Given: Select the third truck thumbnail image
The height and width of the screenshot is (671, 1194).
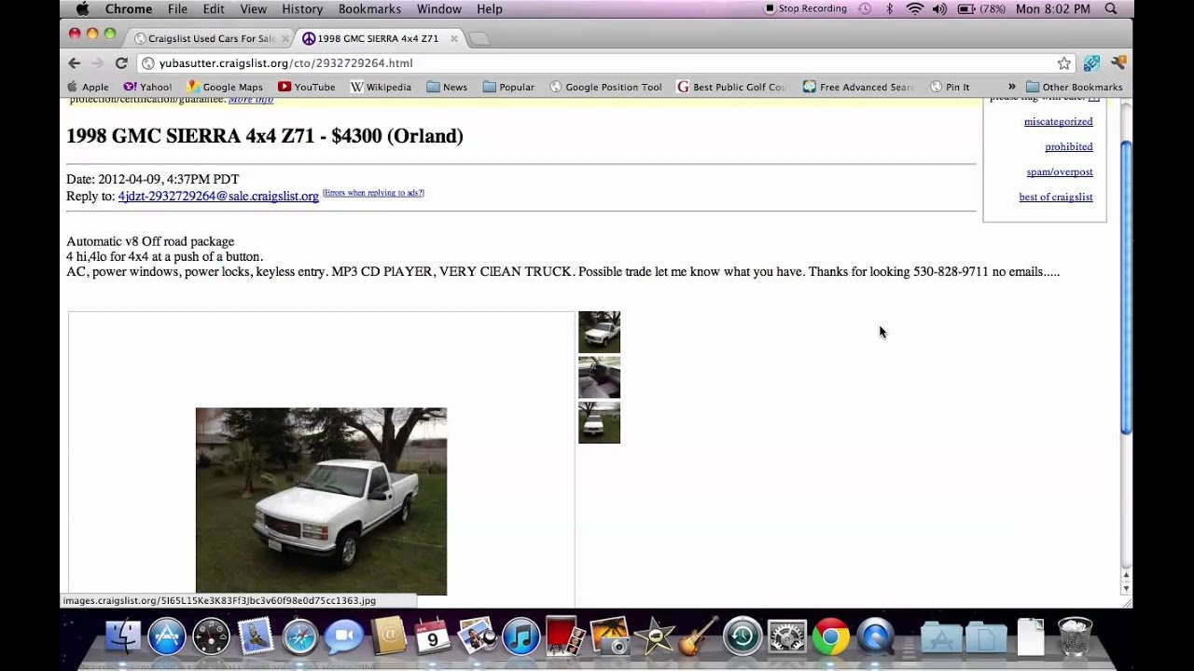Looking at the screenshot, I should tap(599, 422).
